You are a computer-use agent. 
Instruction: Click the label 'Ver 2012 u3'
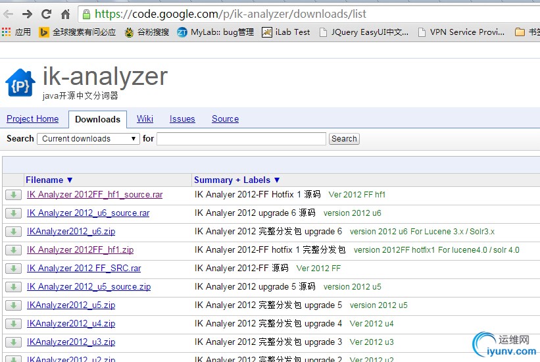point(372,342)
